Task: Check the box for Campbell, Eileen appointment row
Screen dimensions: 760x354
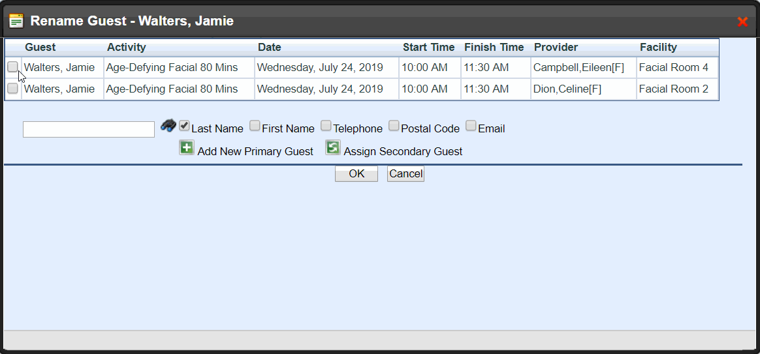Action: pos(12,66)
